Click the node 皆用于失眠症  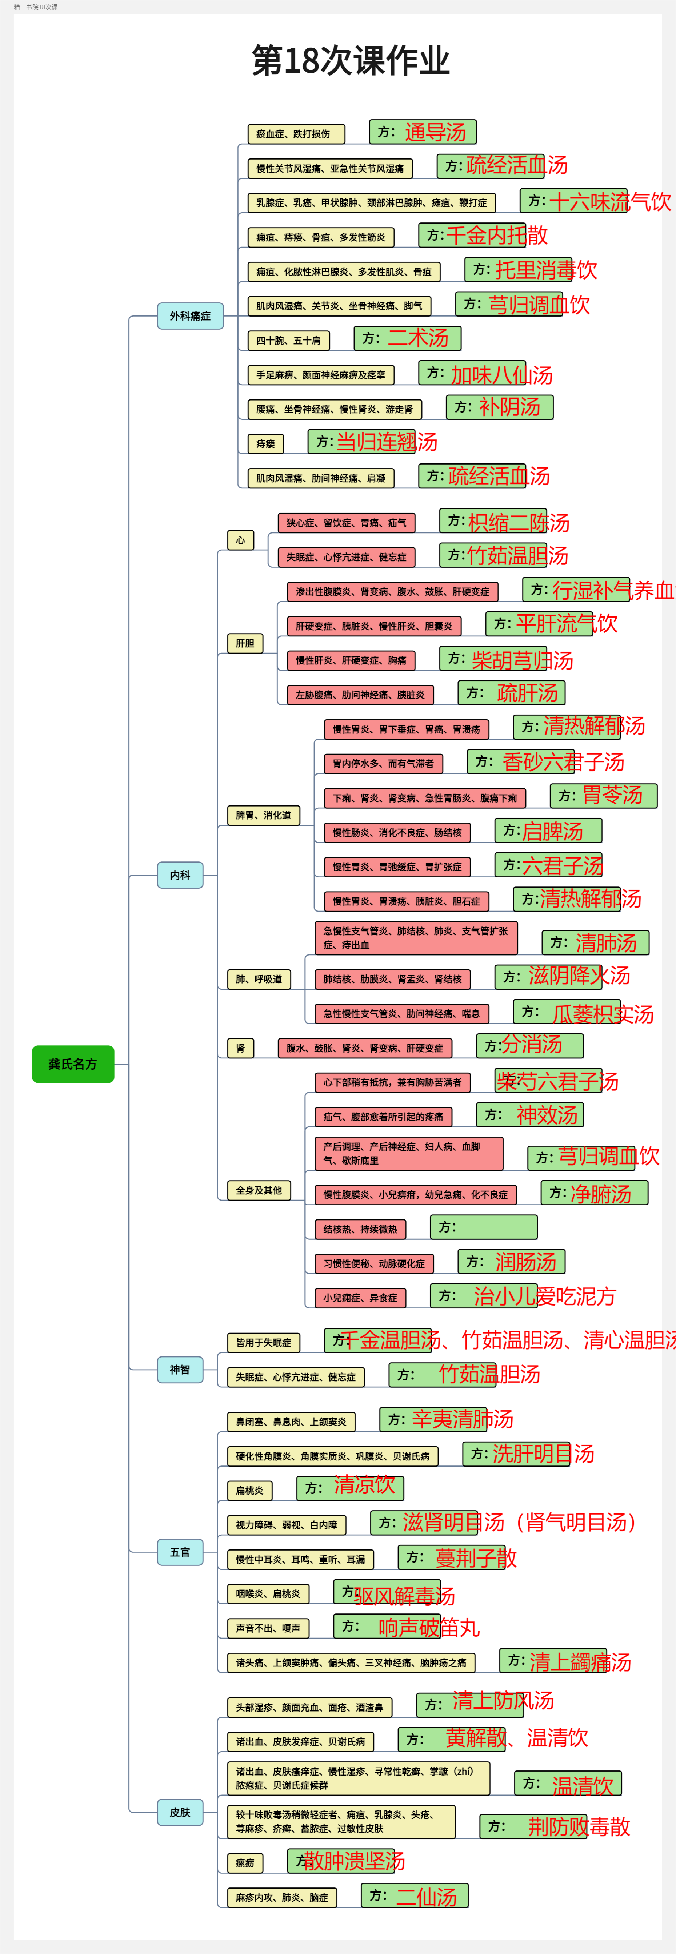[x=263, y=1343]
